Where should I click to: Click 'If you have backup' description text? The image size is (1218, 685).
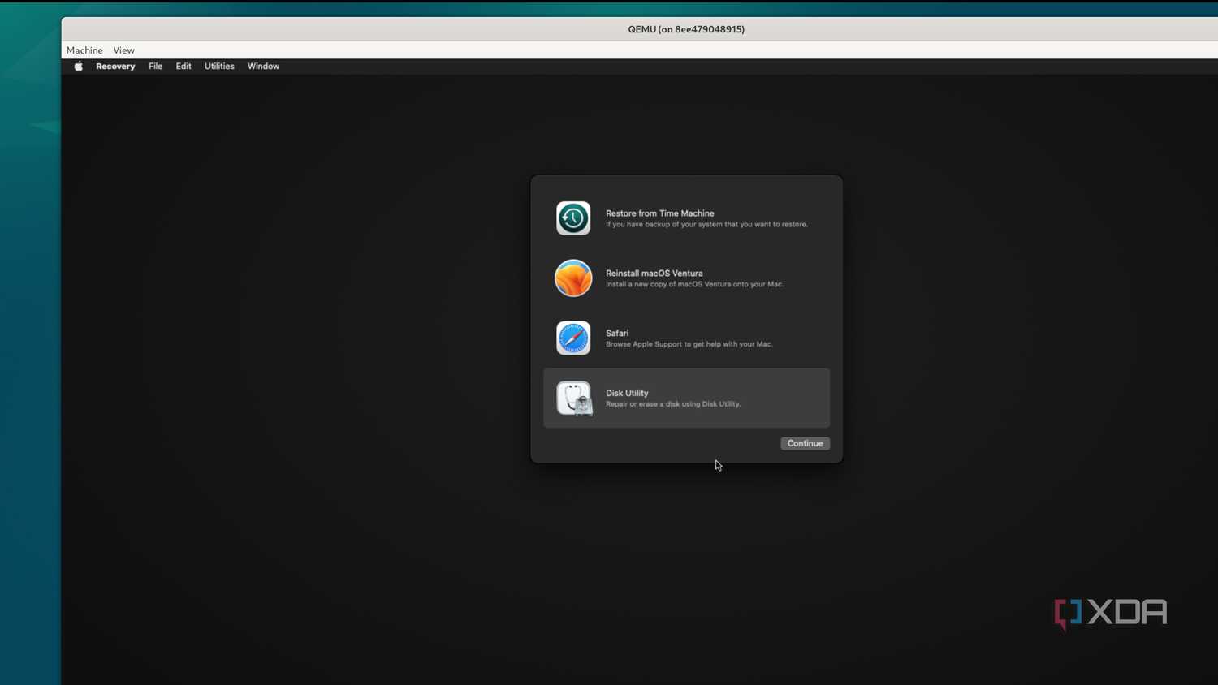(x=706, y=225)
